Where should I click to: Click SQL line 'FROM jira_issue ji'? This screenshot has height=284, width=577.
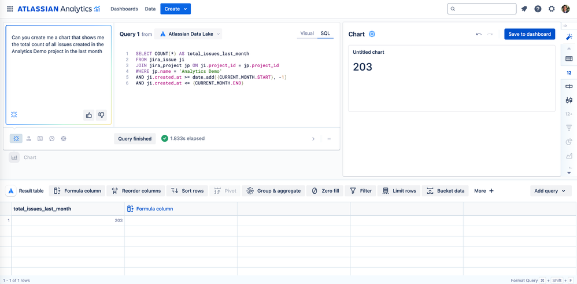coord(160,60)
